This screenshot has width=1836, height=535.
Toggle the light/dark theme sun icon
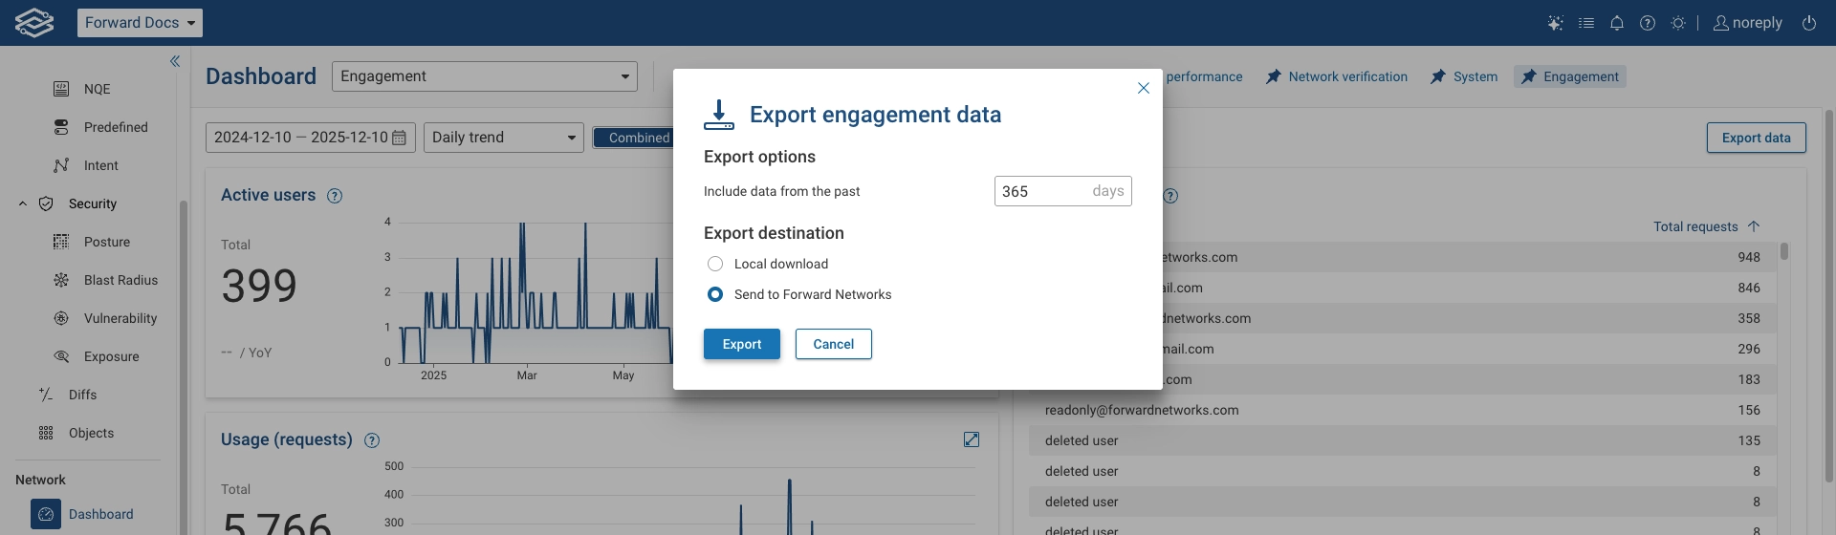[x=1678, y=23]
